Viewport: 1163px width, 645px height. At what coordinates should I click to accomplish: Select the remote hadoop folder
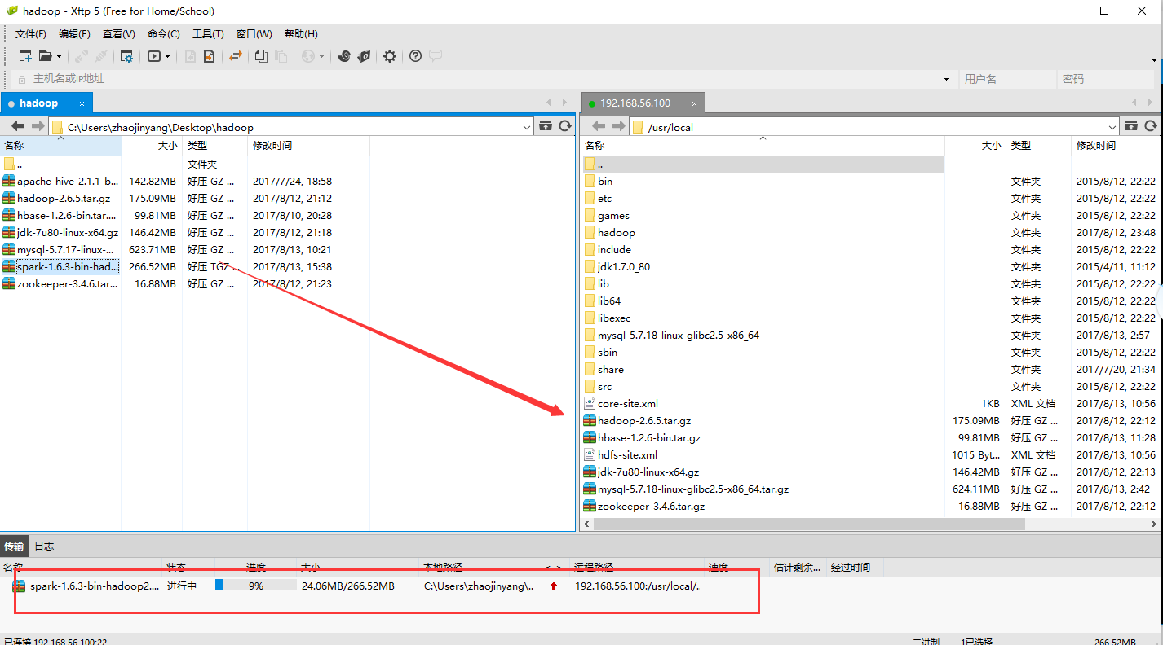coord(610,233)
